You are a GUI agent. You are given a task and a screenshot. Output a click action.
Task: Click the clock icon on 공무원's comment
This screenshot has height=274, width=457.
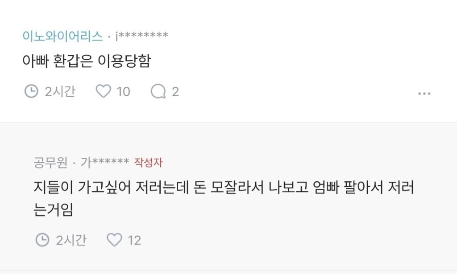pos(42,240)
